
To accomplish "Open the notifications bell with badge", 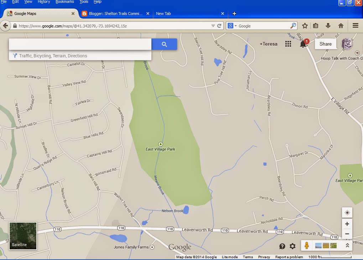I will [304, 43].
